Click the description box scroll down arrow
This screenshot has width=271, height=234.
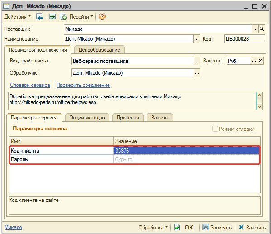pyautogui.click(x=259, y=106)
